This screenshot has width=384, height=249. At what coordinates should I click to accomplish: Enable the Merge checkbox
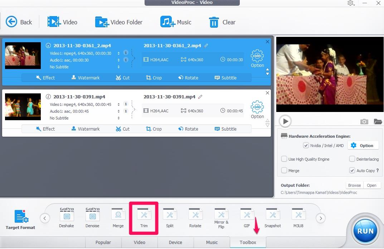click(x=284, y=170)
